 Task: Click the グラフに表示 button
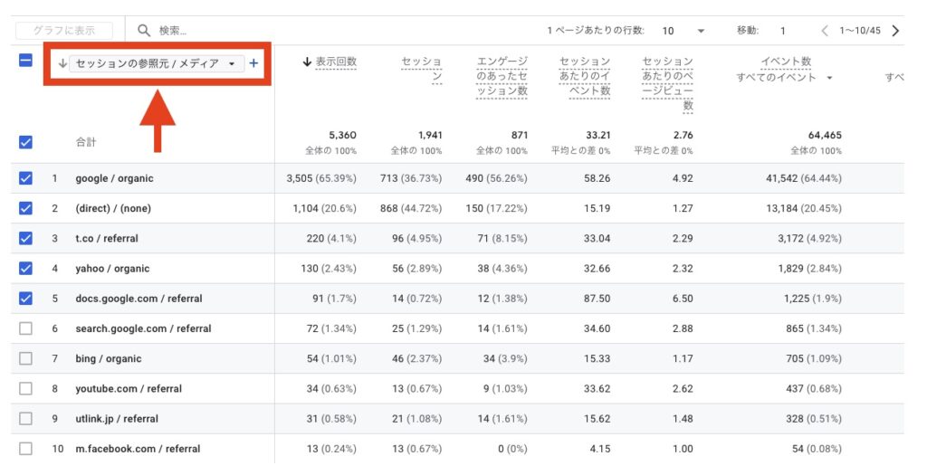(x=64, y=31)
